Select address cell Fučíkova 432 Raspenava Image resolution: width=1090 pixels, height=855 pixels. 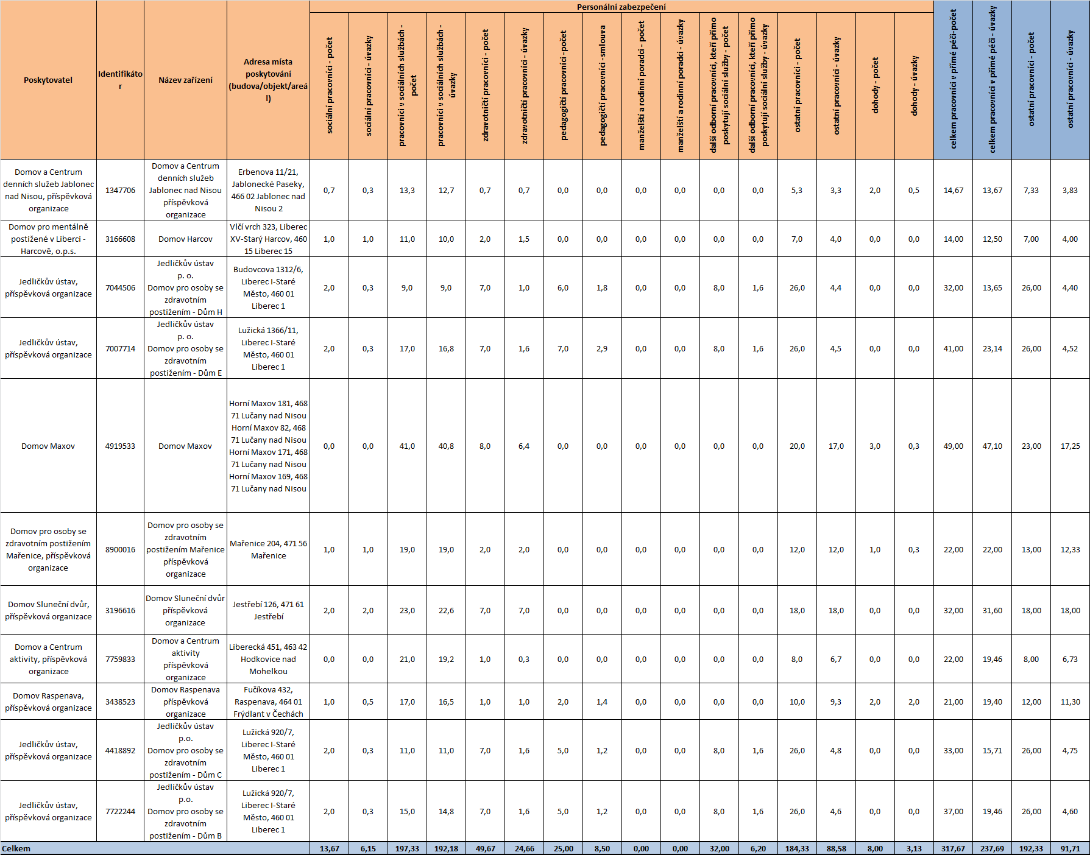pyautogui.click(x=268, y=702)
